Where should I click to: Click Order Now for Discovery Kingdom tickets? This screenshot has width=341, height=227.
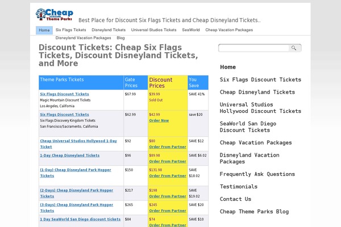(x=159, y=120)
